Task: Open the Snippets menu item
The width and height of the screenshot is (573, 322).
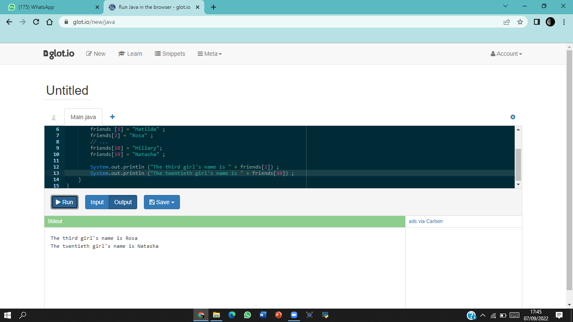Action: click(x=170, y=54)
